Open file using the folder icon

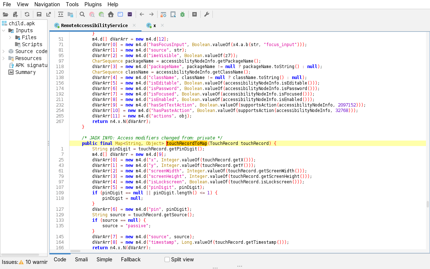click(x=5, y=15)
